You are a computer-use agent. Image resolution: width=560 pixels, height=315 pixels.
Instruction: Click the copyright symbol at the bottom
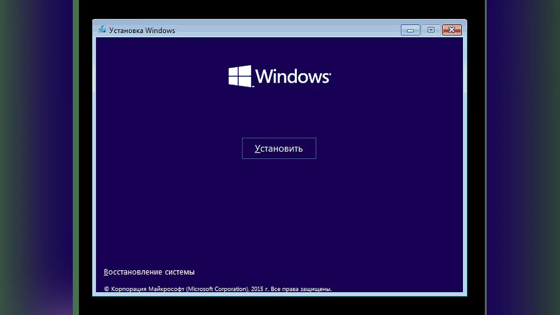[106, 289]
